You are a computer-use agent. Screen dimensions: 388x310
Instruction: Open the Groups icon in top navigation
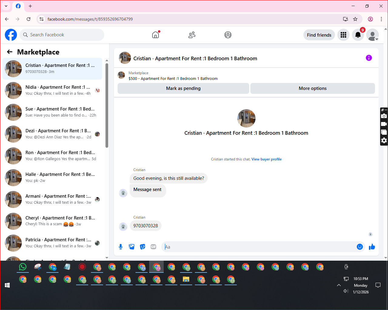228,35
